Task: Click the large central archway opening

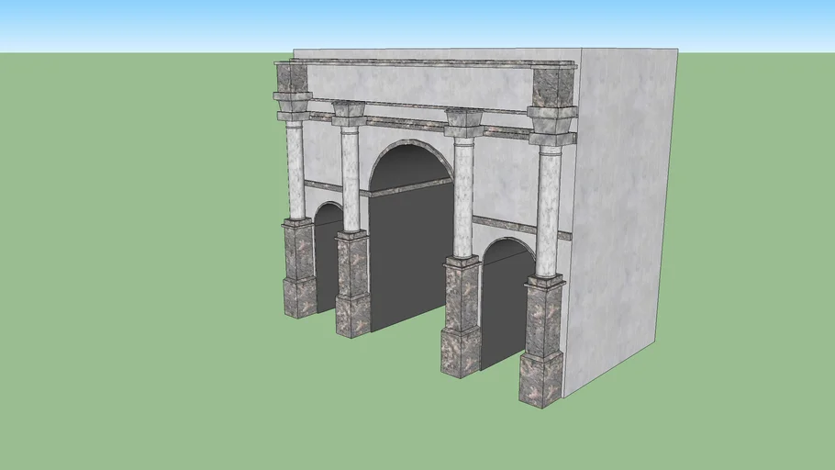Action: coord(409,248)
